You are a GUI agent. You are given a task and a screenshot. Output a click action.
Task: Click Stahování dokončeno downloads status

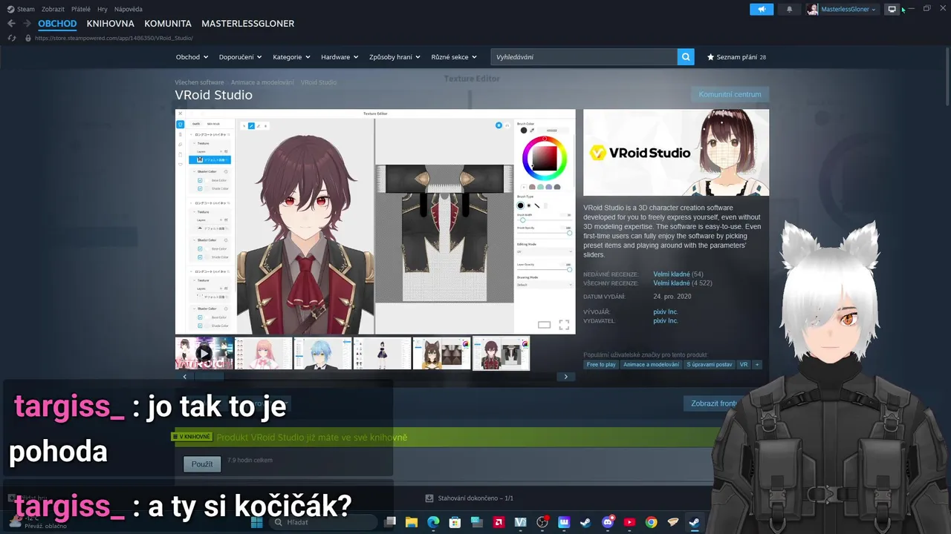tap(469, 498)
